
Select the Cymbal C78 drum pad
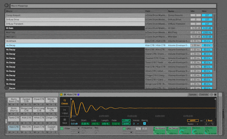[x=26, y=100]
